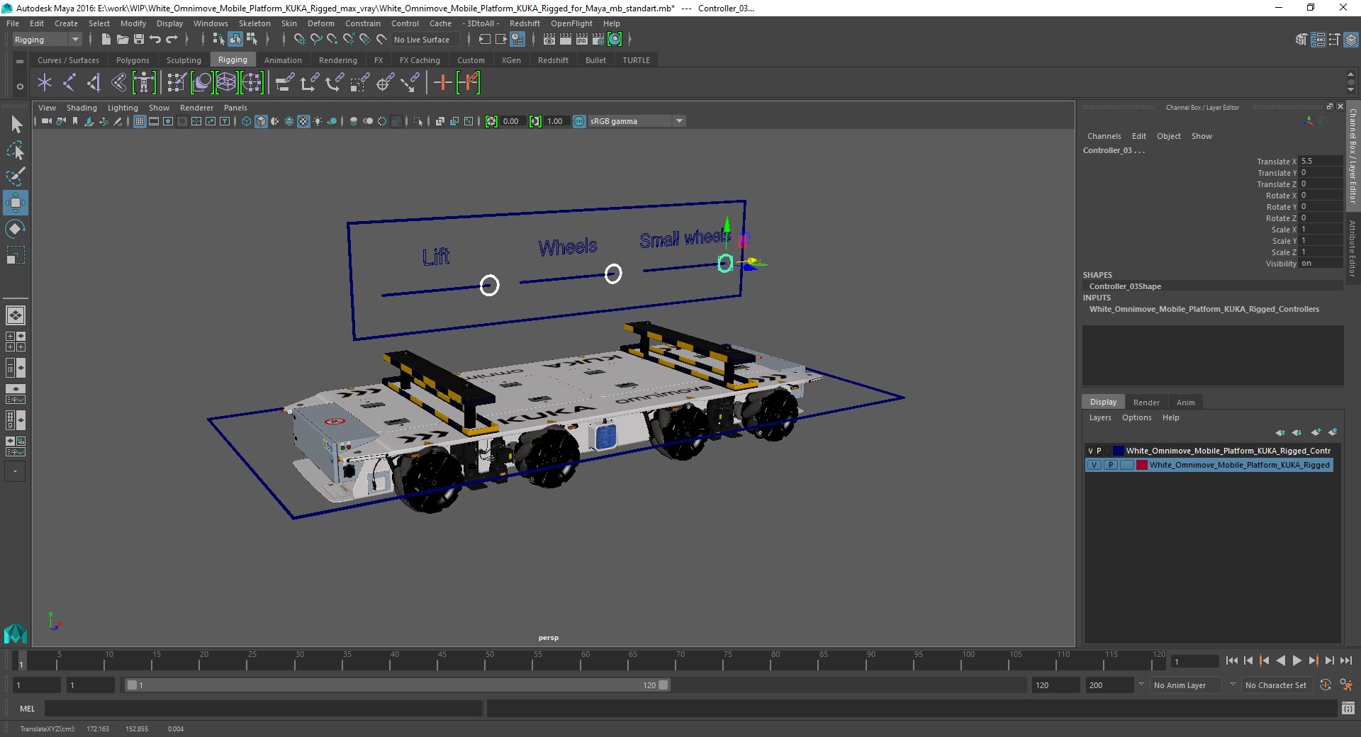This screenshot has width=1361, height=737.
Task: Toggle the color management ON button in viewport
Action: coord(579,121)
